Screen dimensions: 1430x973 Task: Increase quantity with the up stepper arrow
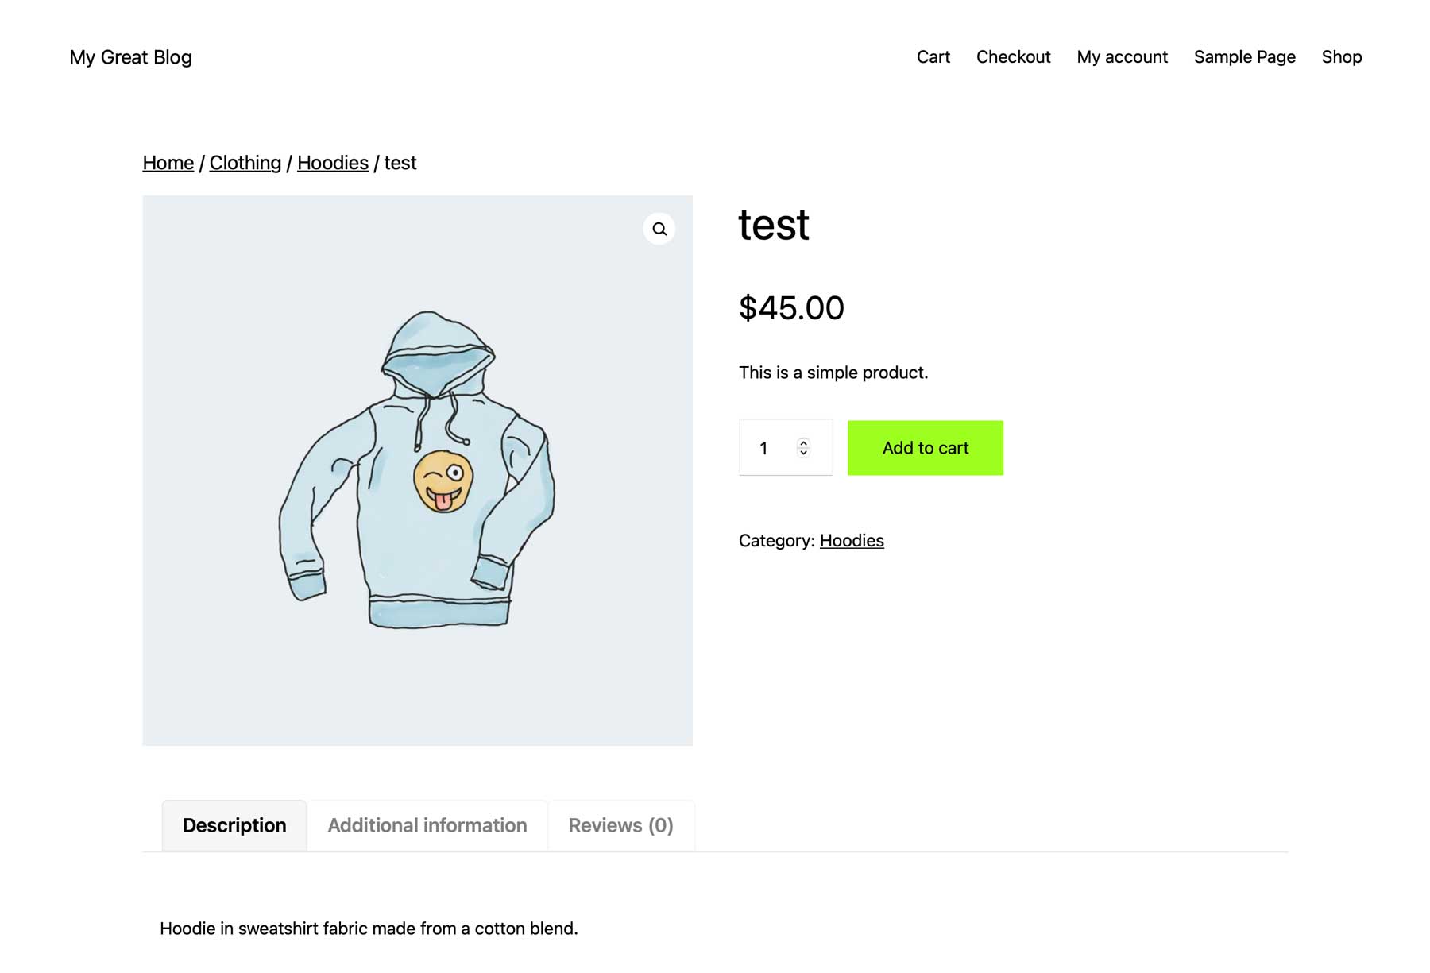[x=803, y=442]
